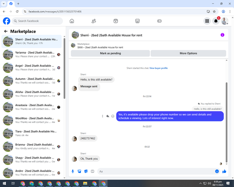Open the View buyer profile link
Viewport: 234px width, 187px height.
point(159,68)
